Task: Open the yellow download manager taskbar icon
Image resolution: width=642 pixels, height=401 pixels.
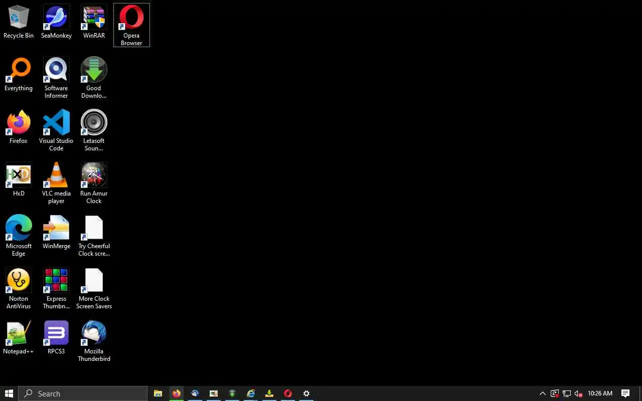Action: [x=269, y=393]
